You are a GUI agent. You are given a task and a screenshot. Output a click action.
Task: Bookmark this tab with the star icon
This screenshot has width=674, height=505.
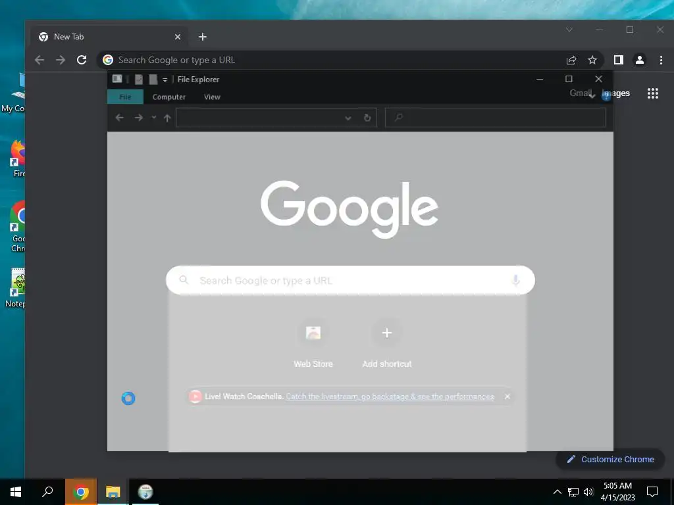coord(592,60)
